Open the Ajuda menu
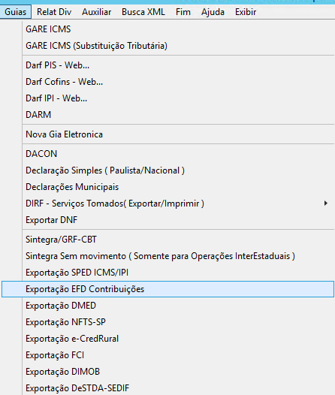The width and height of the screenshot is (335, 395). pos(213,12)
